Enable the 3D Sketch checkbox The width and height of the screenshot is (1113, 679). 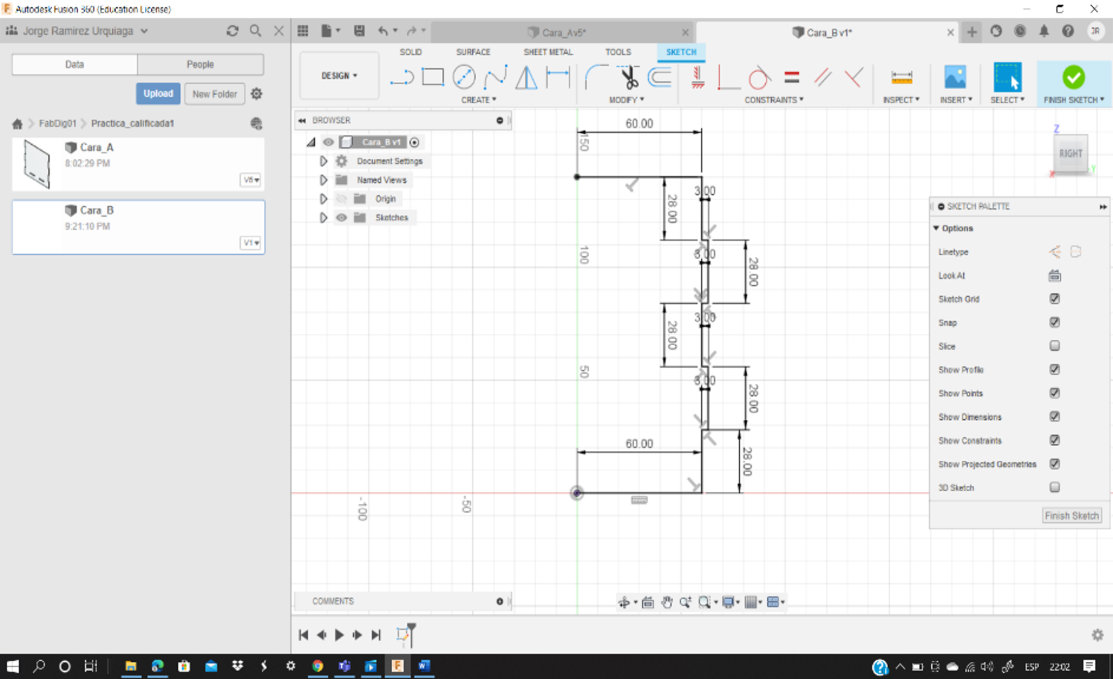[x=1055, y=487]
